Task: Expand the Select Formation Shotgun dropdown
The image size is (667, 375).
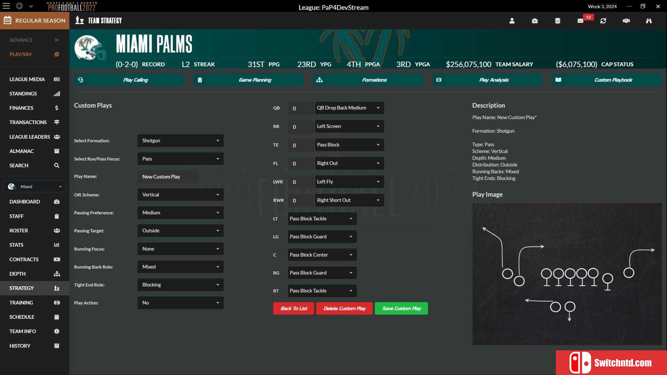Action: [x=180, y=141]
